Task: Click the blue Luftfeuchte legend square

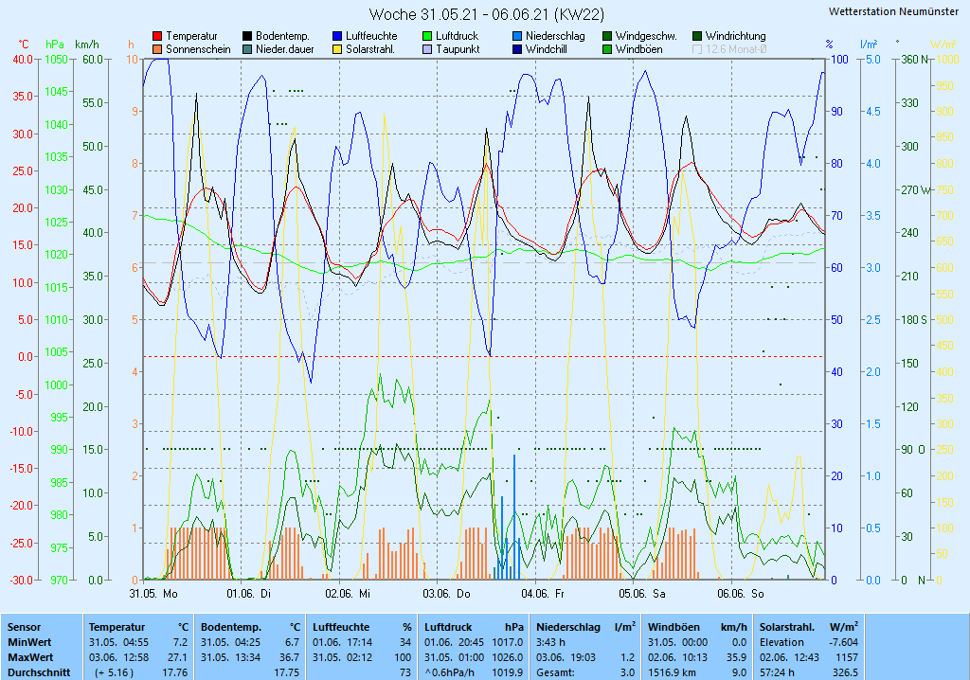Action: point(337,36)
